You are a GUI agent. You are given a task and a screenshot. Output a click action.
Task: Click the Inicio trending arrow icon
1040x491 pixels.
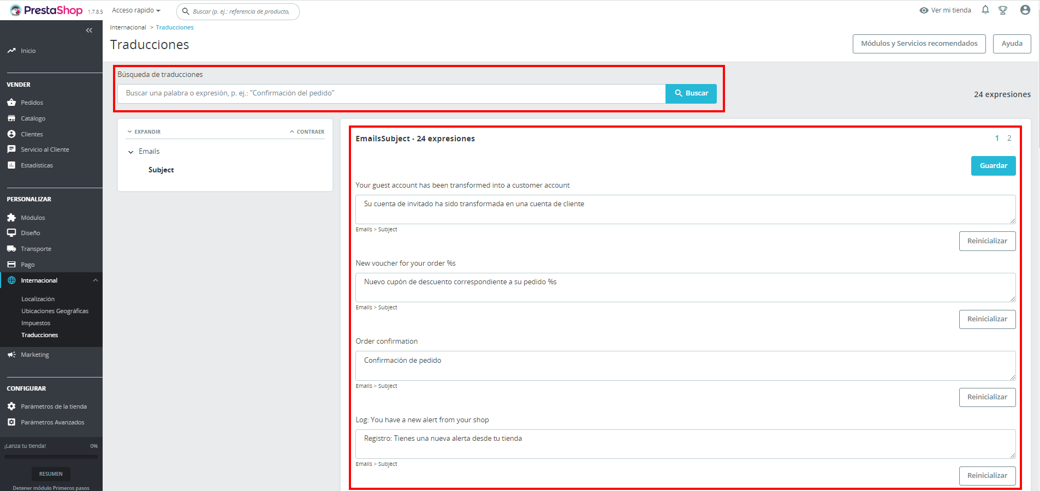(11, 51)
